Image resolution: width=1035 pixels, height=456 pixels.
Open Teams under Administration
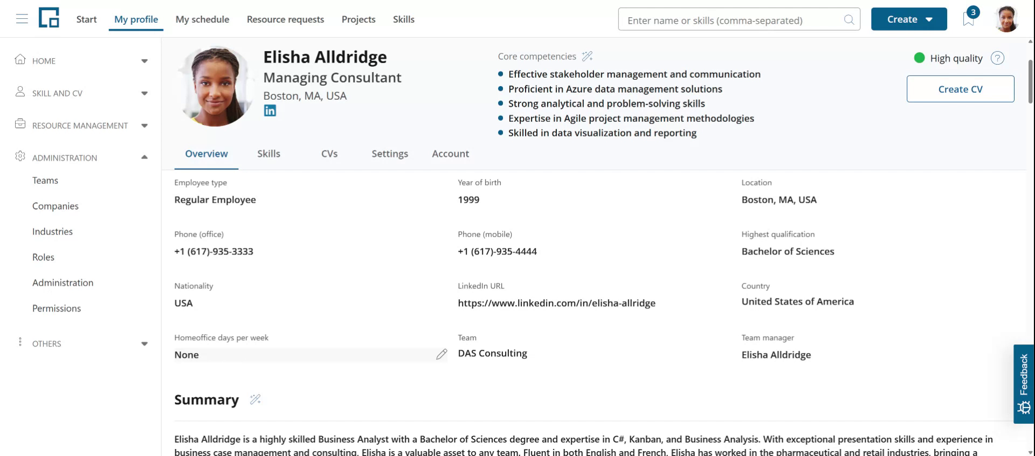45,181
